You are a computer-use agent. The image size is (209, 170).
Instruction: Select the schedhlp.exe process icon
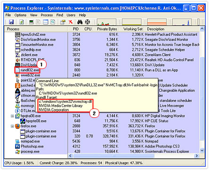point(17,50)
